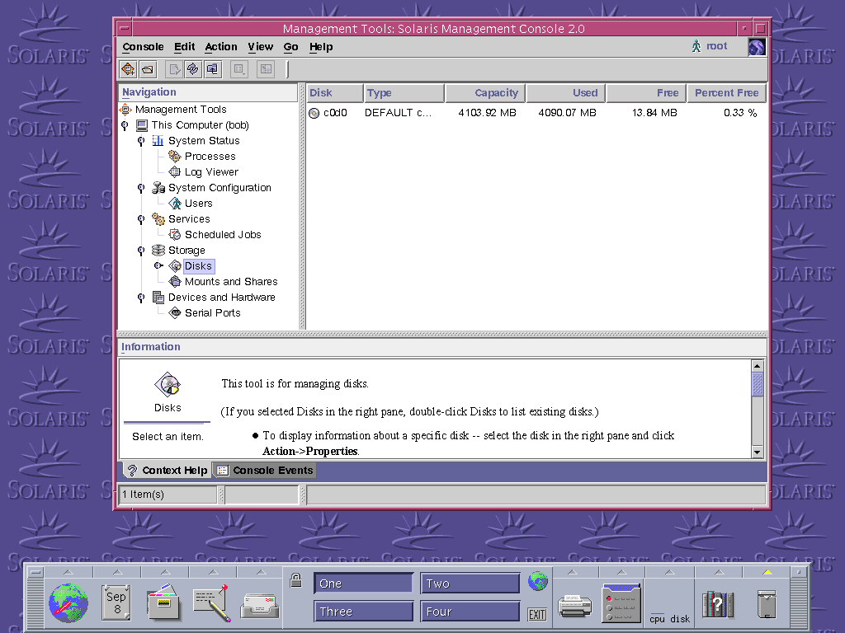Click the greyed-out show pane toolbar icon

tap(266, 69)
